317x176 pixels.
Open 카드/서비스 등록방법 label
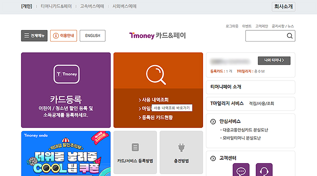(135, 161)
